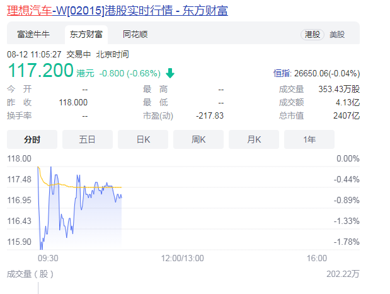Image resolution: width=390 pixels, height=294 pixels.
Task: Click the green down-arrow price change icon
Action: [x=170, y=73]
